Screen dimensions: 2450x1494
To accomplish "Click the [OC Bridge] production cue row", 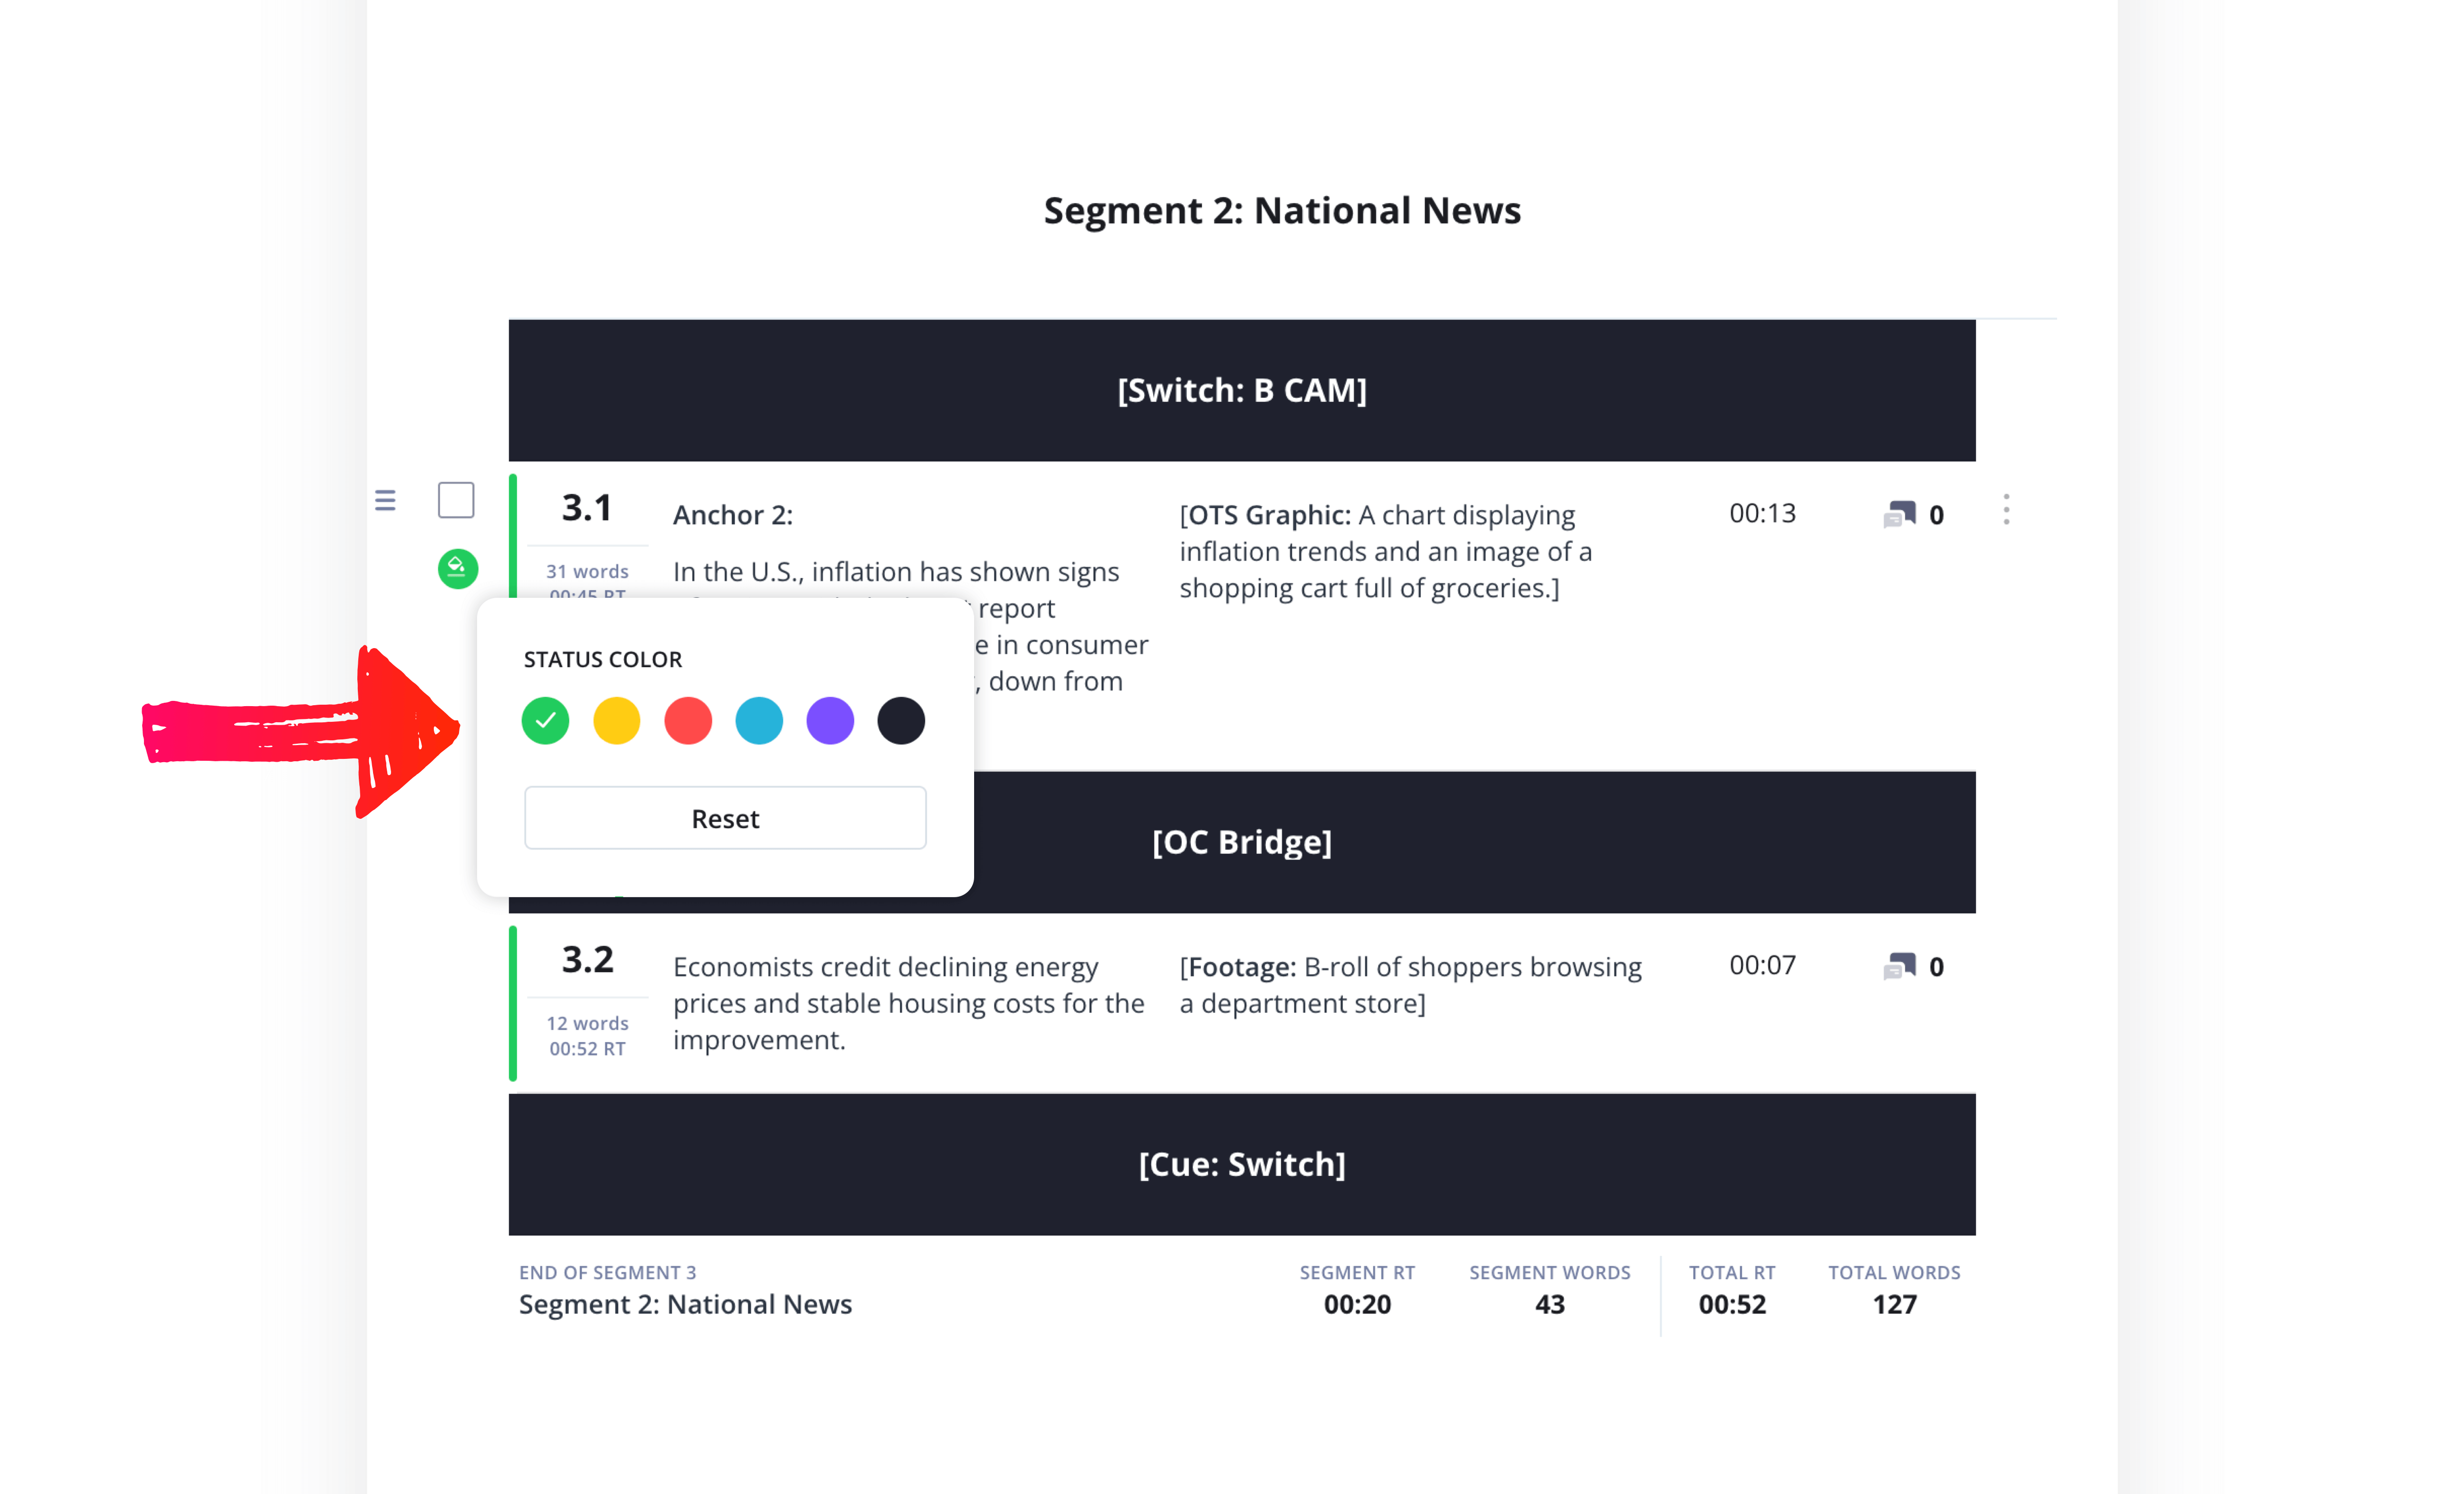I will [1242, 842].
